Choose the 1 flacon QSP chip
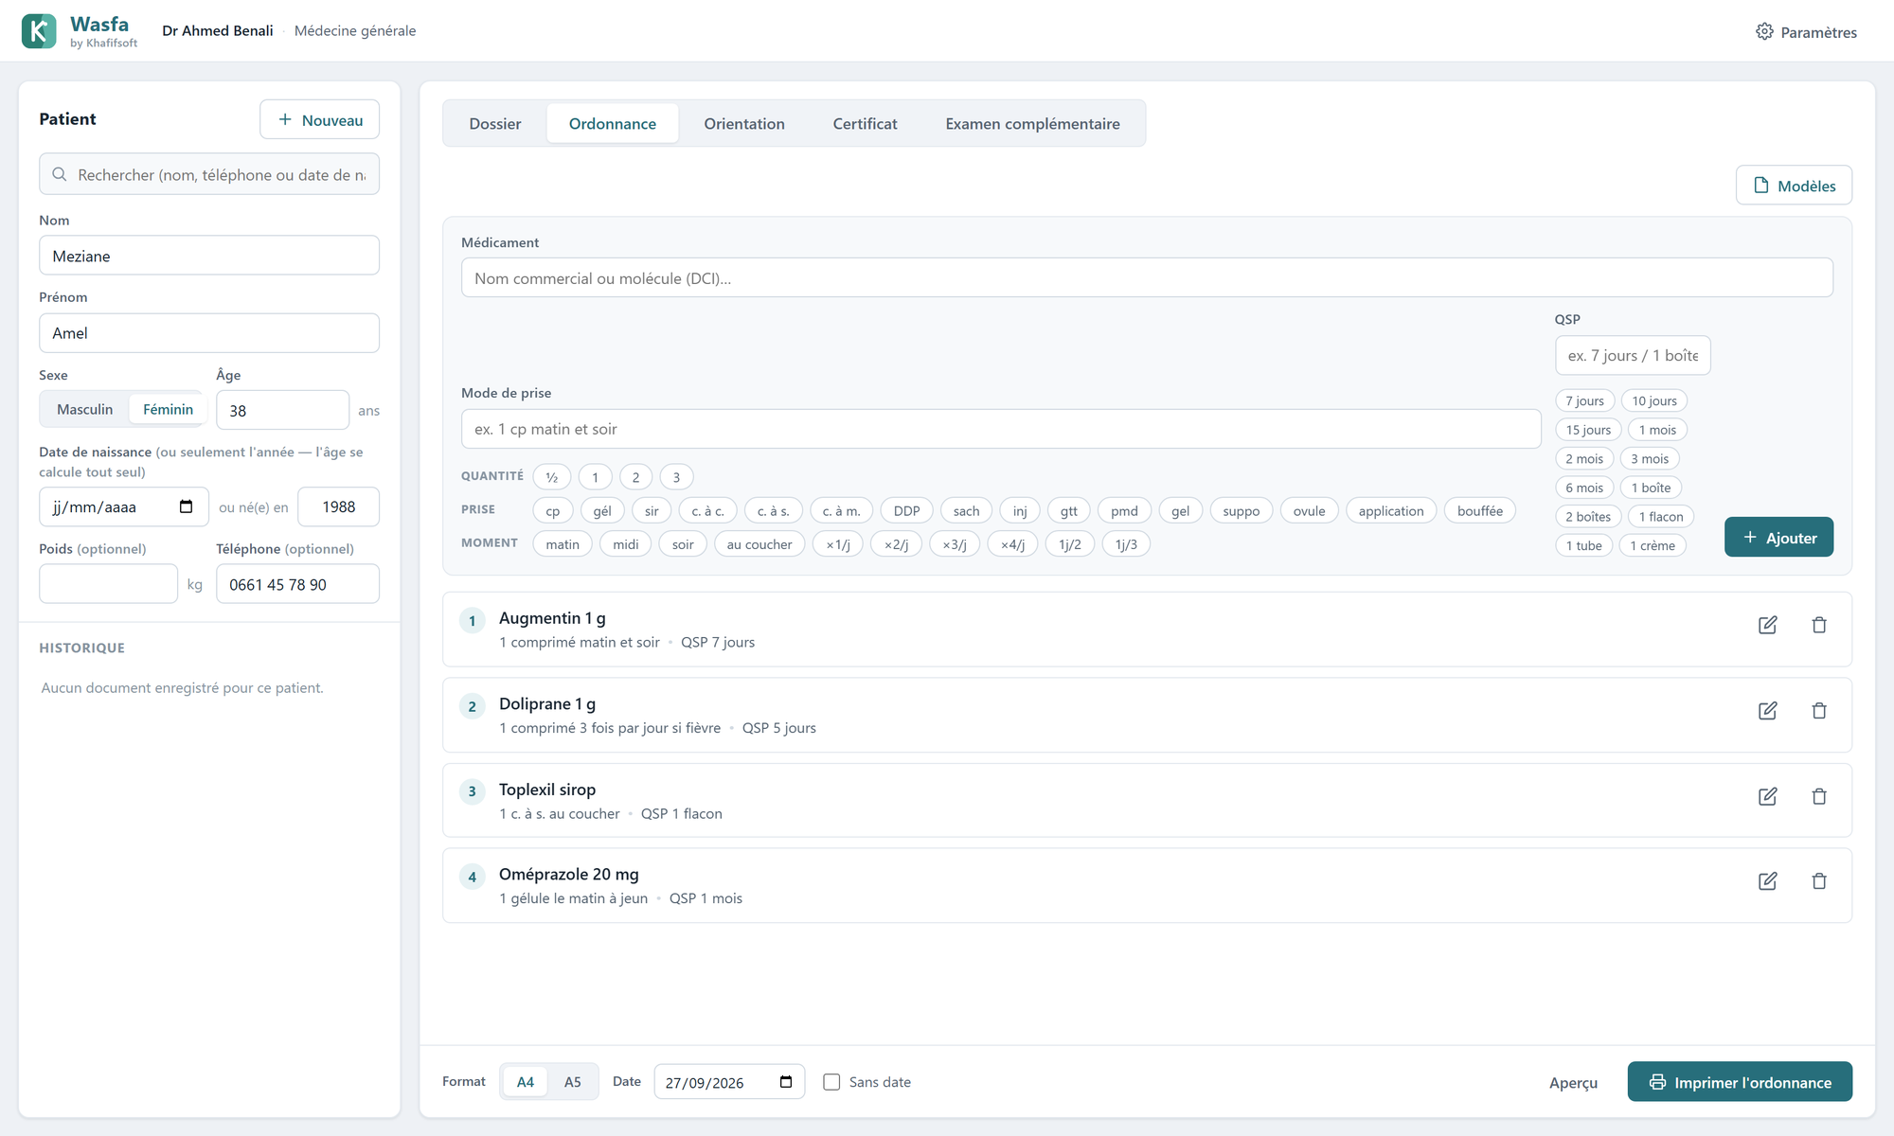 (x=1661, y=517)
